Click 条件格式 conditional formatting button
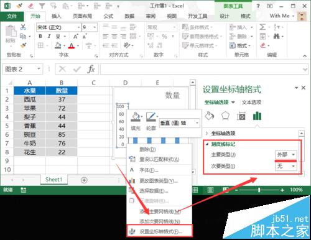The image size is (311, 240). pyautogui.click(x=197, y=27)
